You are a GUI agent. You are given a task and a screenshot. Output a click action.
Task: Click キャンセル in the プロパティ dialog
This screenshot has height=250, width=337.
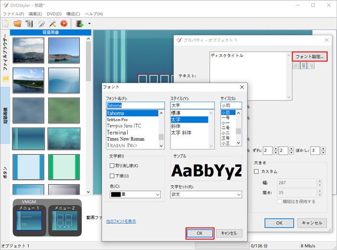[x=312, y=223]
